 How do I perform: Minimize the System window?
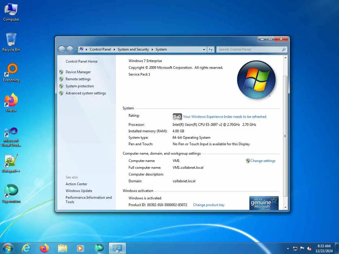coord(262,39)
